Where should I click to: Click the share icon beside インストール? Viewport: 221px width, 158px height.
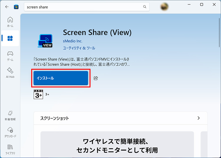[x=96, y=78]
